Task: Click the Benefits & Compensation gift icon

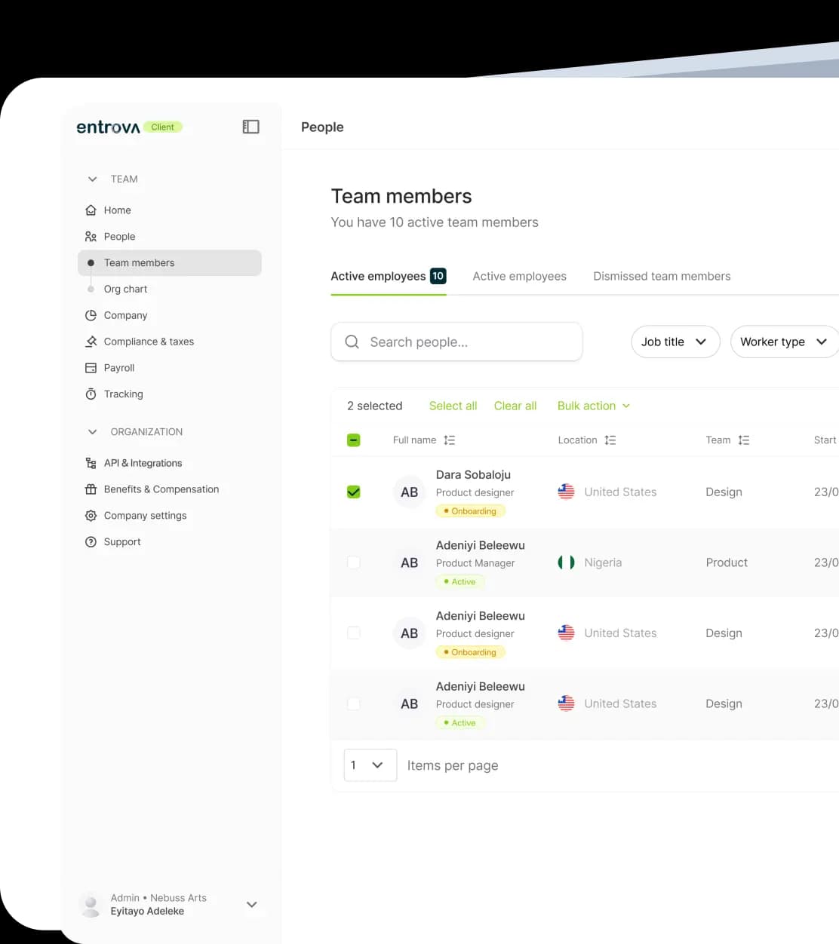Action: coord(91,489)
